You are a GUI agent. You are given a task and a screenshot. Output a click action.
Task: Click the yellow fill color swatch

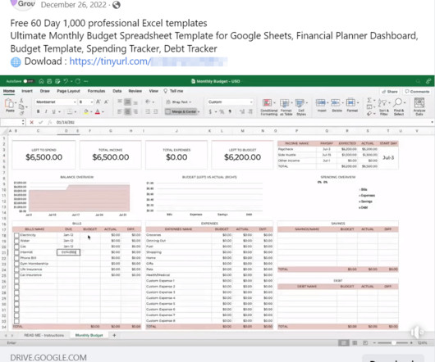[x=86, y=111]
